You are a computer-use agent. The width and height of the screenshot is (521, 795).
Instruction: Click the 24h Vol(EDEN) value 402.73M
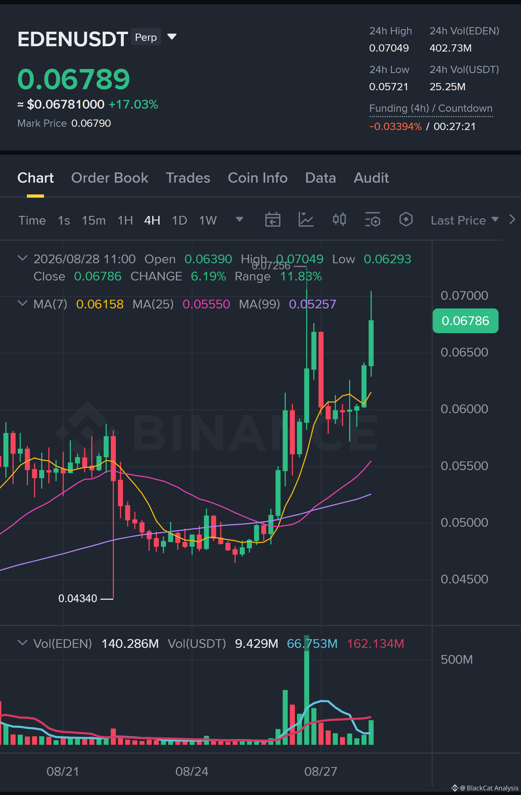[x=451, y=48]
